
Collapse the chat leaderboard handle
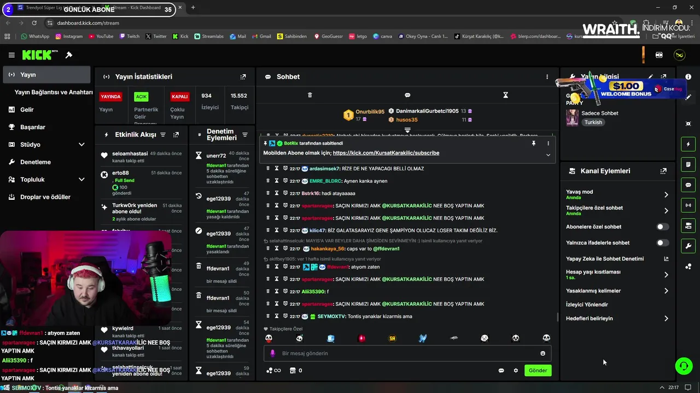407,130
